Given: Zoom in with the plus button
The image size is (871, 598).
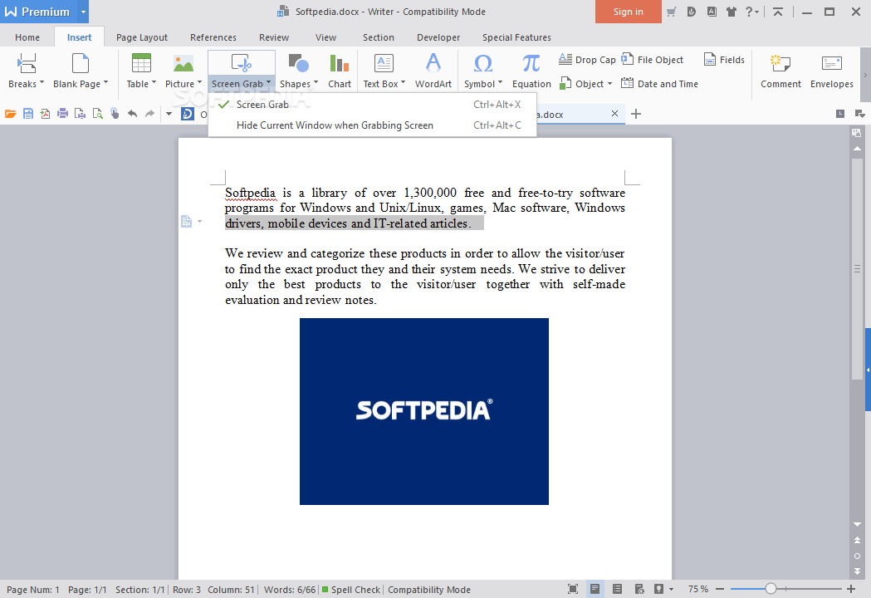Looking at the screenshot, I should point(851,589).
